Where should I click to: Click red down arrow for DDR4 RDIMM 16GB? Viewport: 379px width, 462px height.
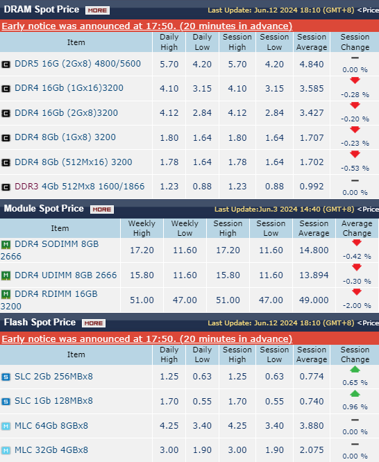(x=357, y=291)
